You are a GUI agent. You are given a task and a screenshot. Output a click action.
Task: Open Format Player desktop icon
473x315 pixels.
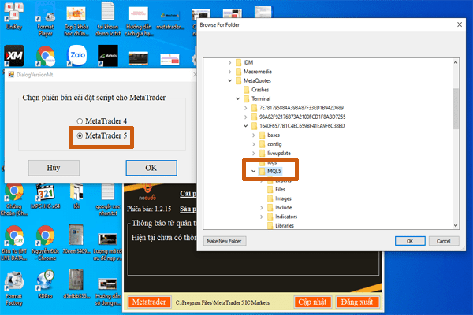tap(45, 20)
